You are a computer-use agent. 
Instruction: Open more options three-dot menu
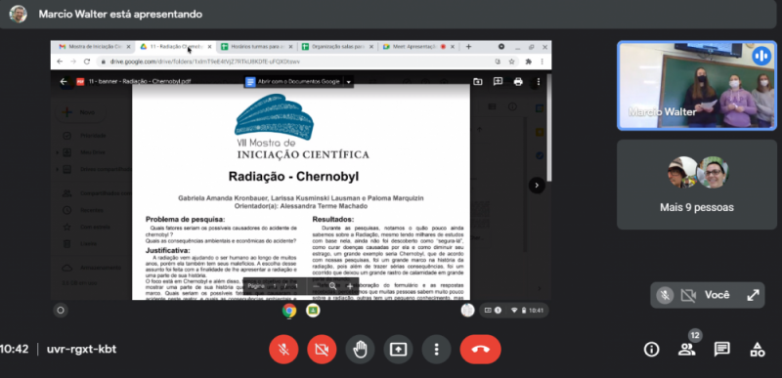(436, 349)
